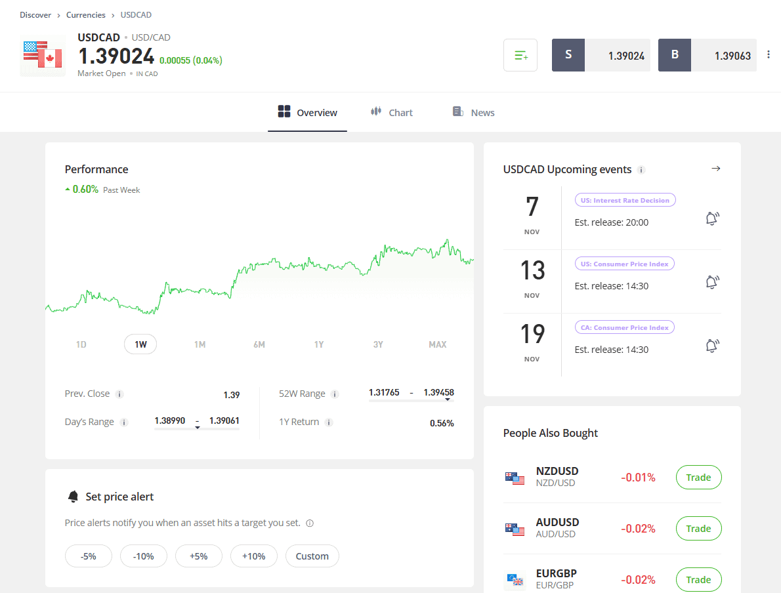Viewport: 781px width, 593px height.
Task: Set a +10% price alert
Action: click(253, 556)
